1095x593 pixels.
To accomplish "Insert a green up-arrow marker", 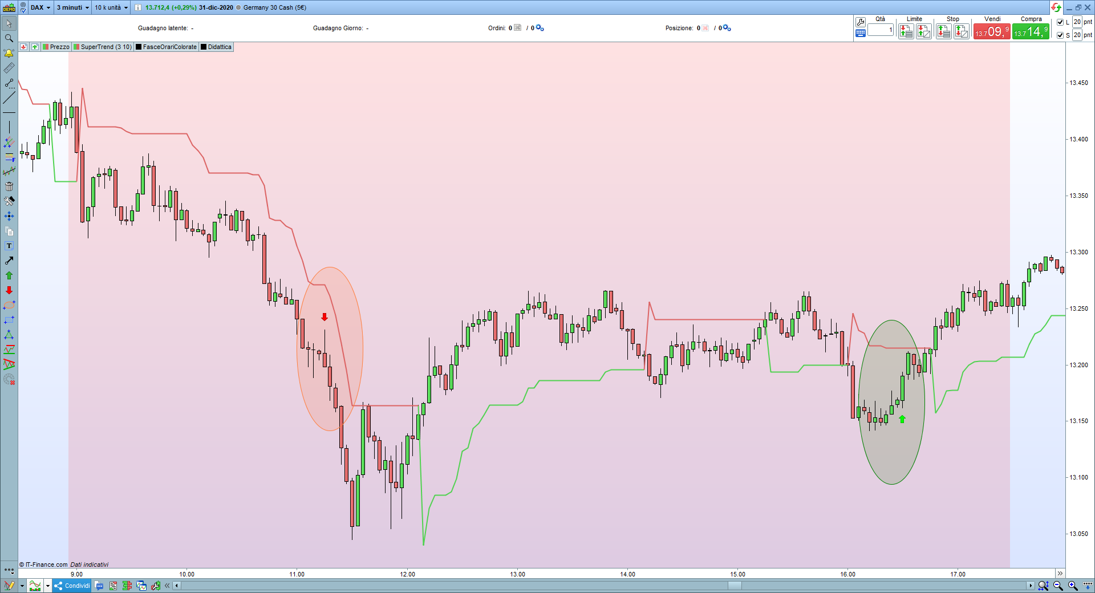I will click(x=9, y=275).
